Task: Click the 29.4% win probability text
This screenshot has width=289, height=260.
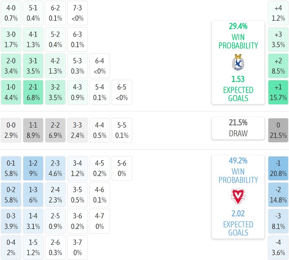Action: click(x=238, y=26)
